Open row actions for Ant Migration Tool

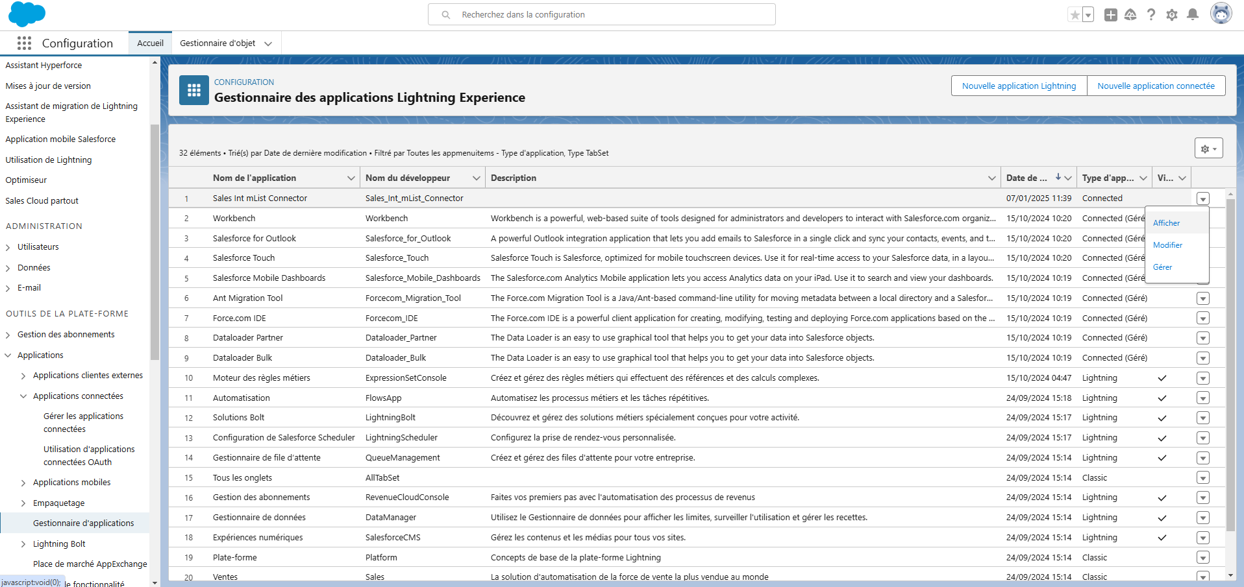click(x=1203, y=298)
